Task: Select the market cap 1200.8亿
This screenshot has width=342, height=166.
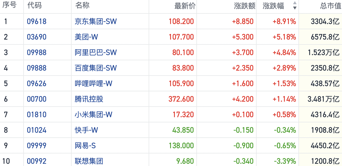Action: coord(325,162)
